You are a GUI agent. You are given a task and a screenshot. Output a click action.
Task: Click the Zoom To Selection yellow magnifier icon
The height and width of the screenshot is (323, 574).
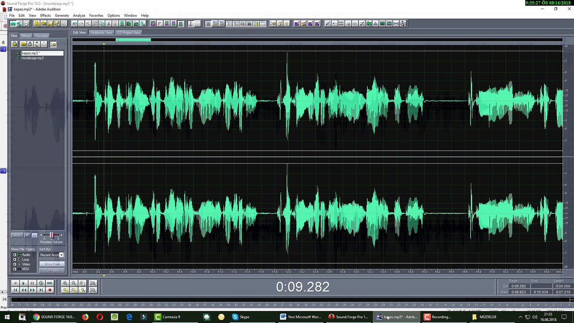65,290
